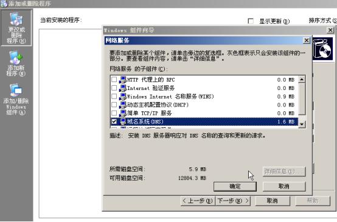Click the Internet 验证服务 component icon
337x222 pixels.
point(123,88)
